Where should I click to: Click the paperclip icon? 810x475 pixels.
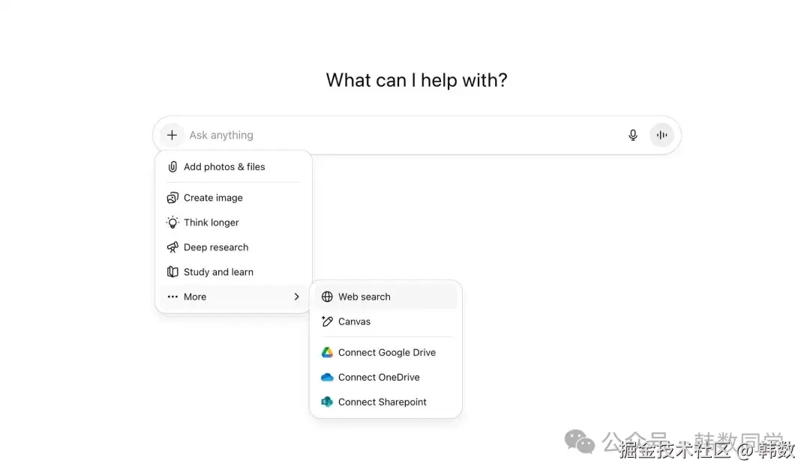[x=172, y=167]
